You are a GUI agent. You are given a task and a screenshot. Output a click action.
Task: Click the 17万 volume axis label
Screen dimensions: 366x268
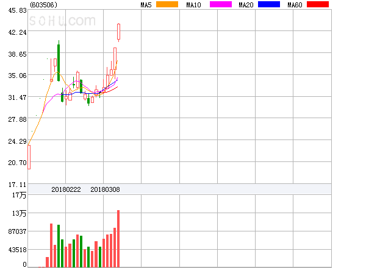20,195
